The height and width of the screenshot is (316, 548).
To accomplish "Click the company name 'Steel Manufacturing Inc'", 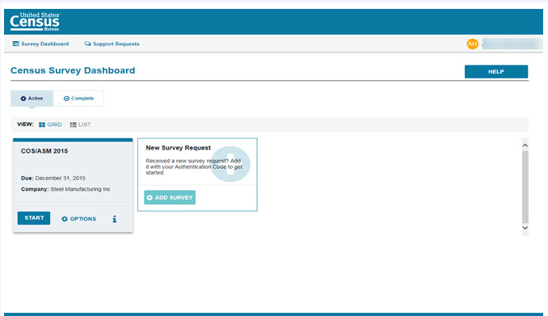I will (x=80, y=189).
